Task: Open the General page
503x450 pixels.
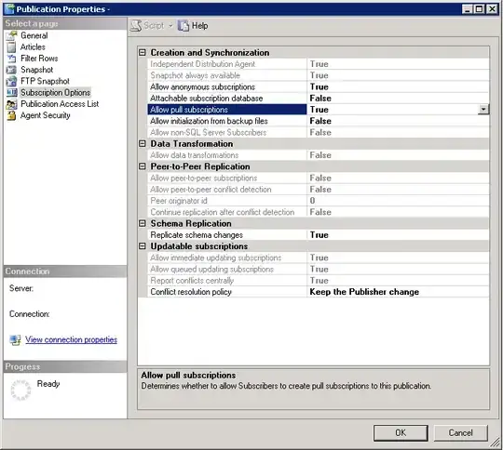Action: [x=34, y=35]
